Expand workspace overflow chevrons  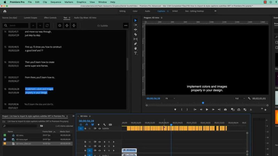(215, 11)
